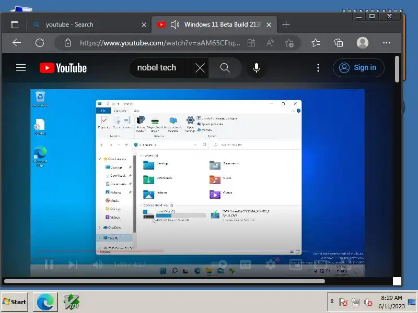The width and height of the screenshot is (418, 313).
Task: View site information lock icon
Action: (68, 43)
